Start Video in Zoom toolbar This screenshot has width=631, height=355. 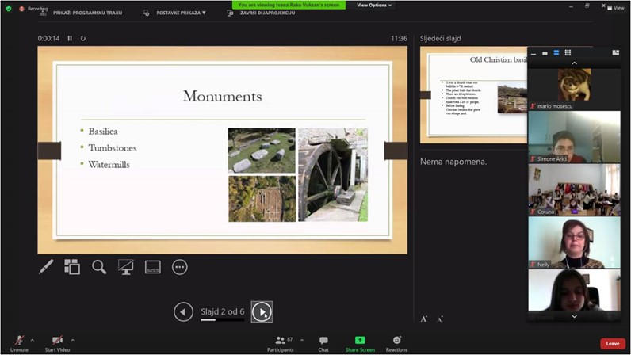tap(57, 344)
